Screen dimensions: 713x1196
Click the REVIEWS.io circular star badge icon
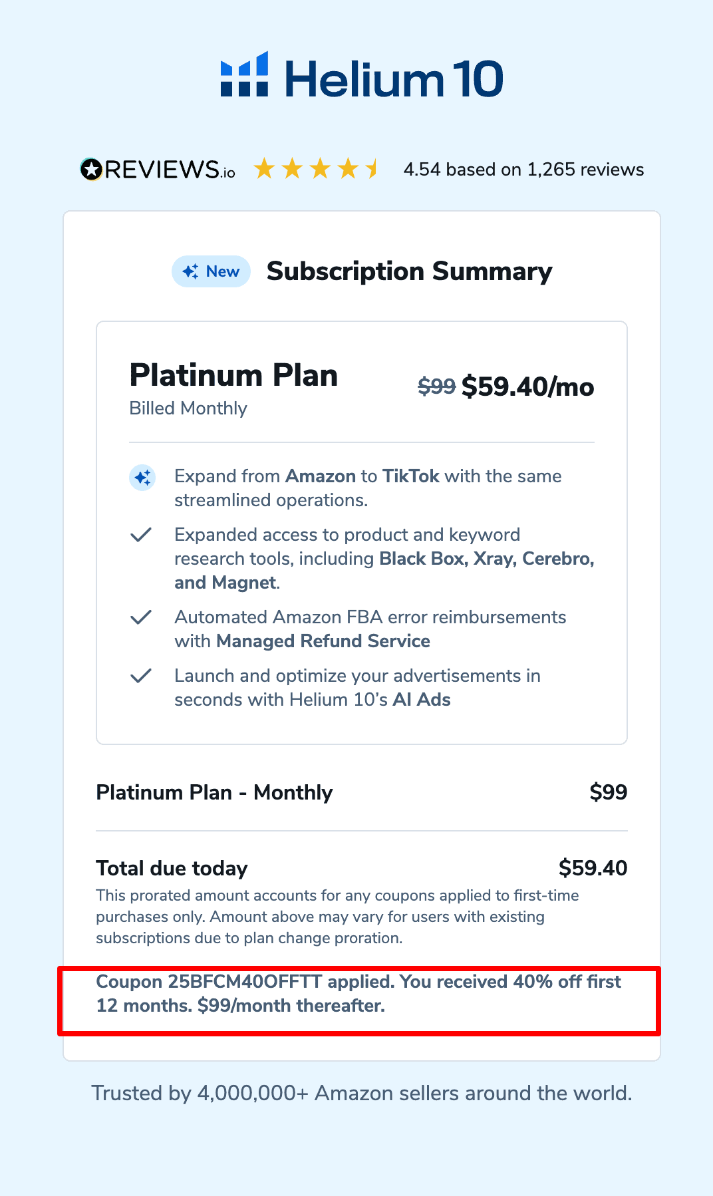point(91,170)
